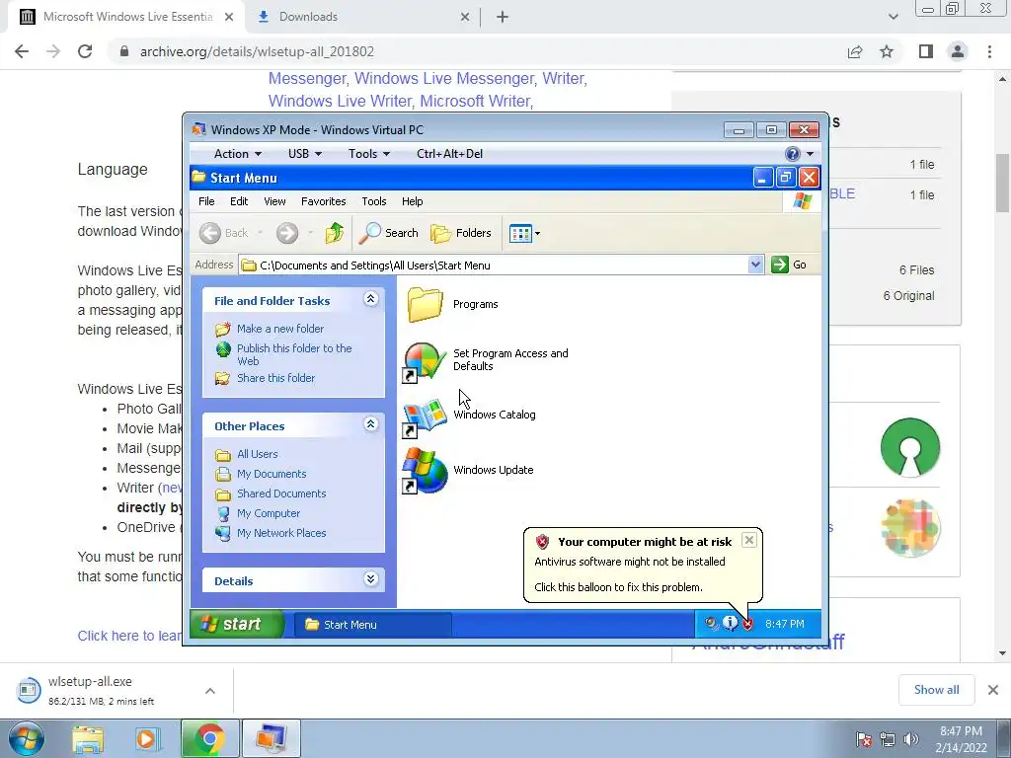Click the Up folder icon in Explorer toolbar

click(334, 233)
